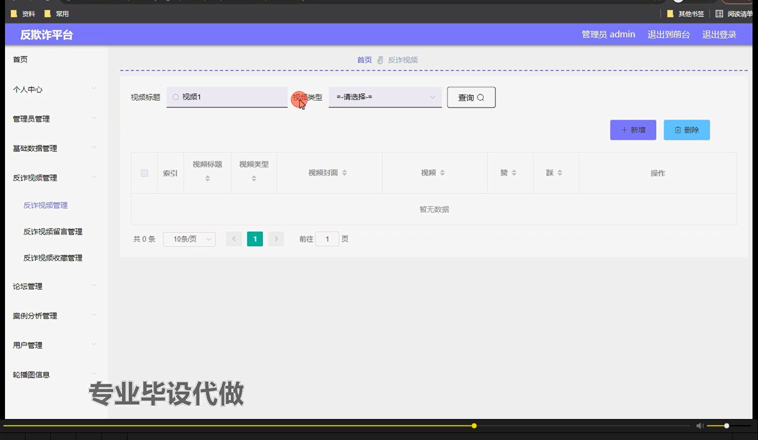Sort the 视频 column using its arrow icon

(x=442, y=172)
